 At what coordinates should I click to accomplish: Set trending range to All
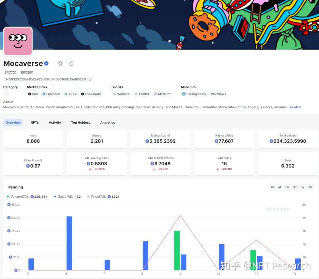[x=310, y=187]
